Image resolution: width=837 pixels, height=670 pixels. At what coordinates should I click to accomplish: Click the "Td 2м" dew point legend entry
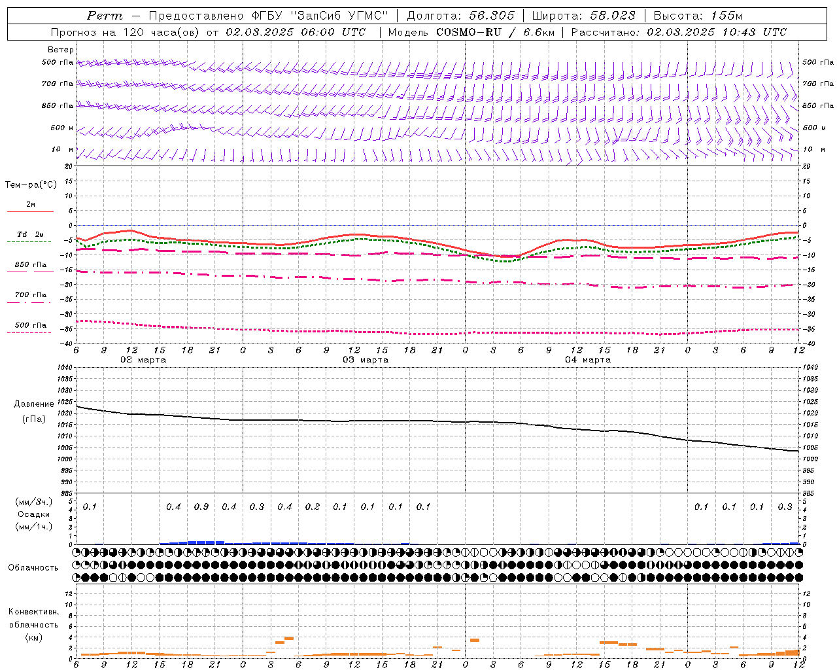31,234
